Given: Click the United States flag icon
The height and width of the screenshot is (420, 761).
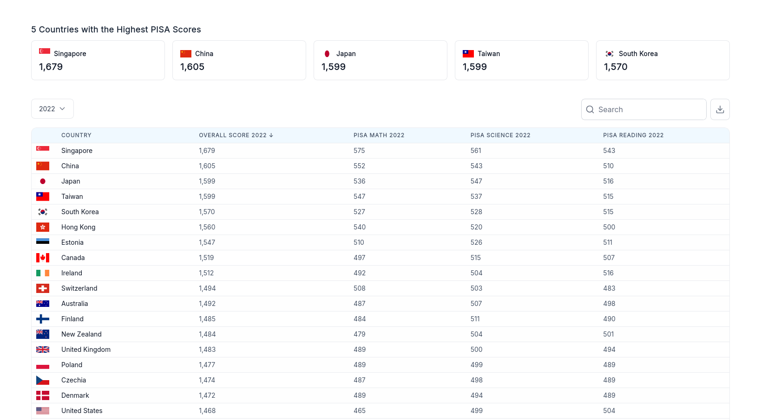Looking at the screenshot, I should 43,411.
